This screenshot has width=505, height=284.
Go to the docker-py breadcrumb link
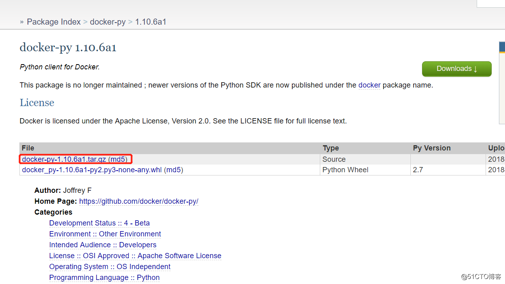(x=108, y=22)
